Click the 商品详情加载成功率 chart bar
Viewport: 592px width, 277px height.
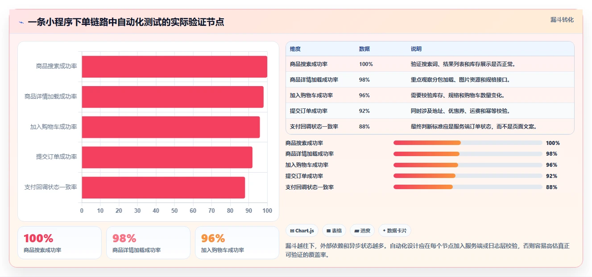pos(173,97)
